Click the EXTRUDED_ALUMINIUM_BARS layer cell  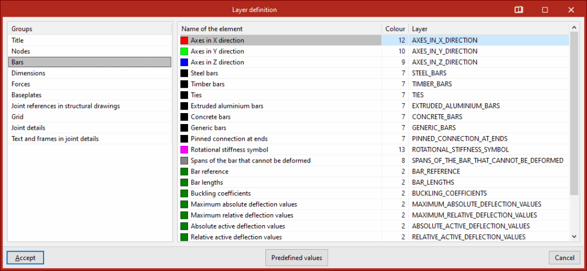[x=489, y=106]
